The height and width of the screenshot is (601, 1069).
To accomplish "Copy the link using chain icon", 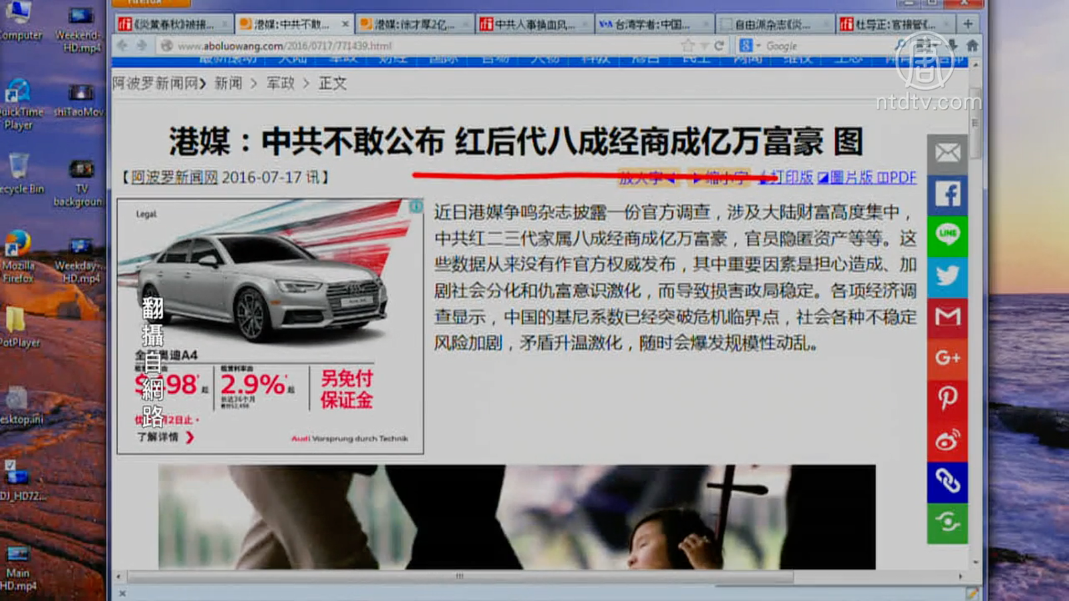I will tap(947, 481).
